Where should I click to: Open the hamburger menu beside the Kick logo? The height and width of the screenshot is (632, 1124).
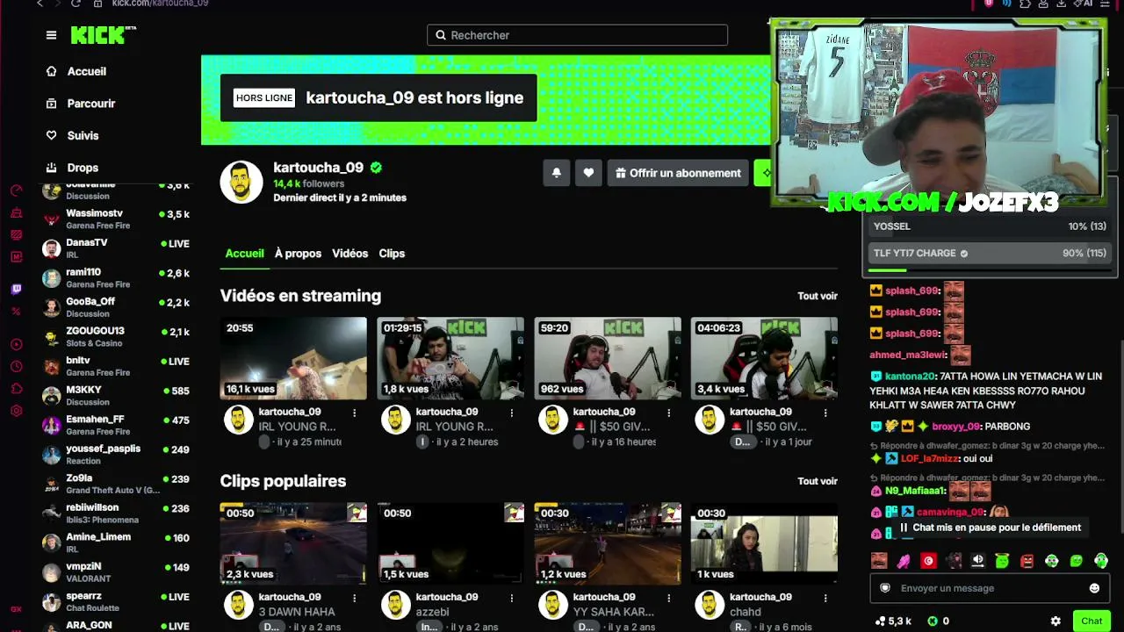coord(51,35)
